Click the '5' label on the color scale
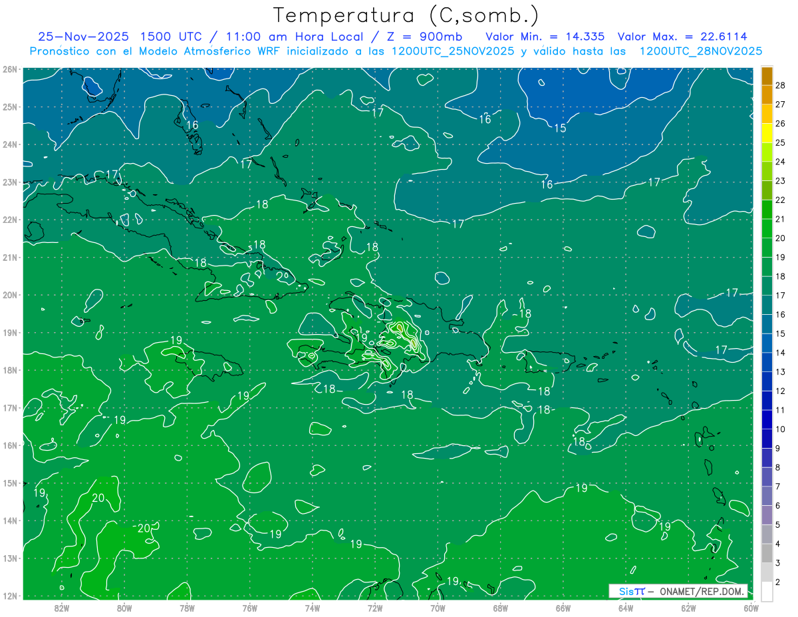 coord(778,524)
